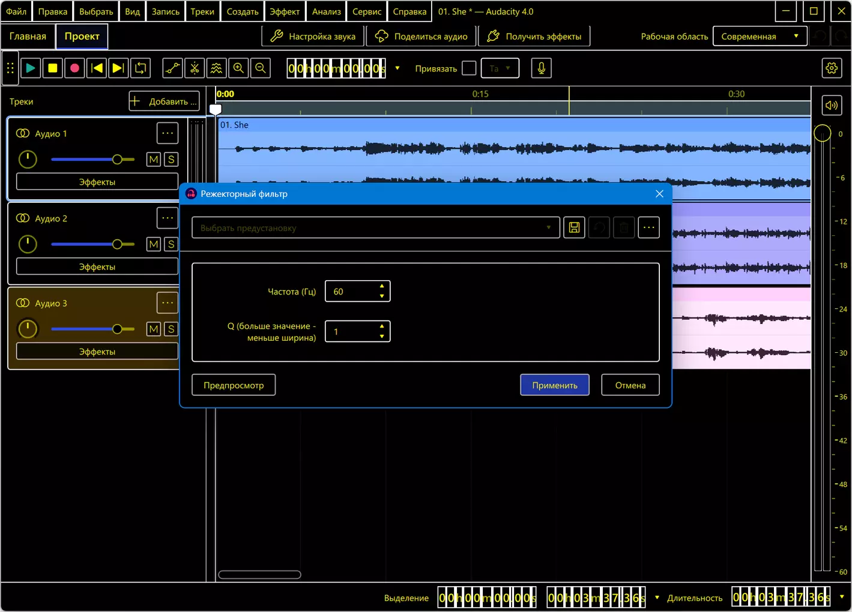The image size is (852, 612).
Task: Open the Эффект menu
Action: pyautogui.click(x=285, y=11)
